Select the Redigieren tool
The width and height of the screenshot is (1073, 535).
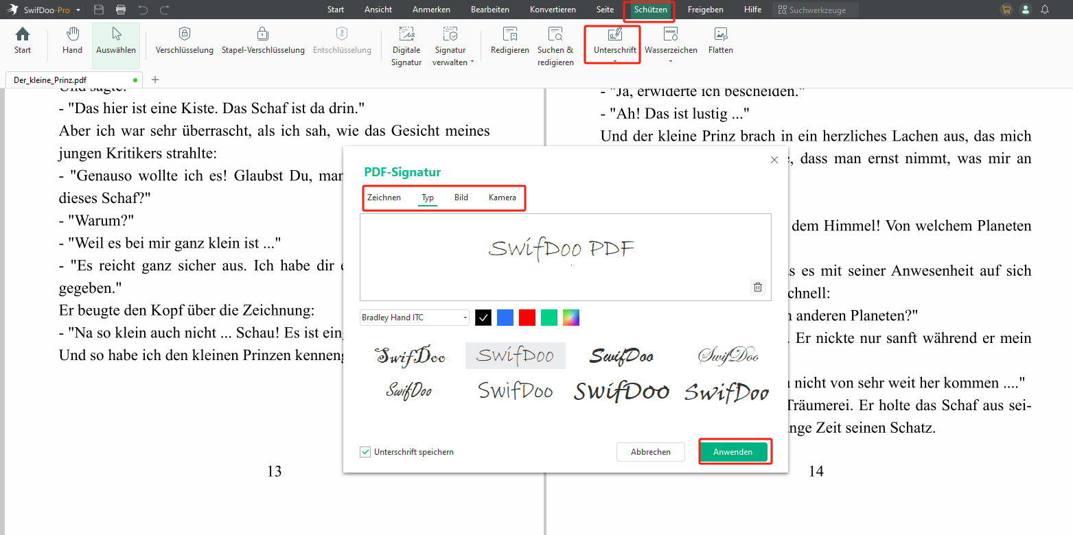click(x=509, y=41)
